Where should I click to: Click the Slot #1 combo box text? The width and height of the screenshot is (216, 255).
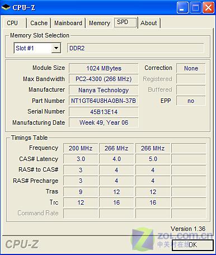pos(25,48)
